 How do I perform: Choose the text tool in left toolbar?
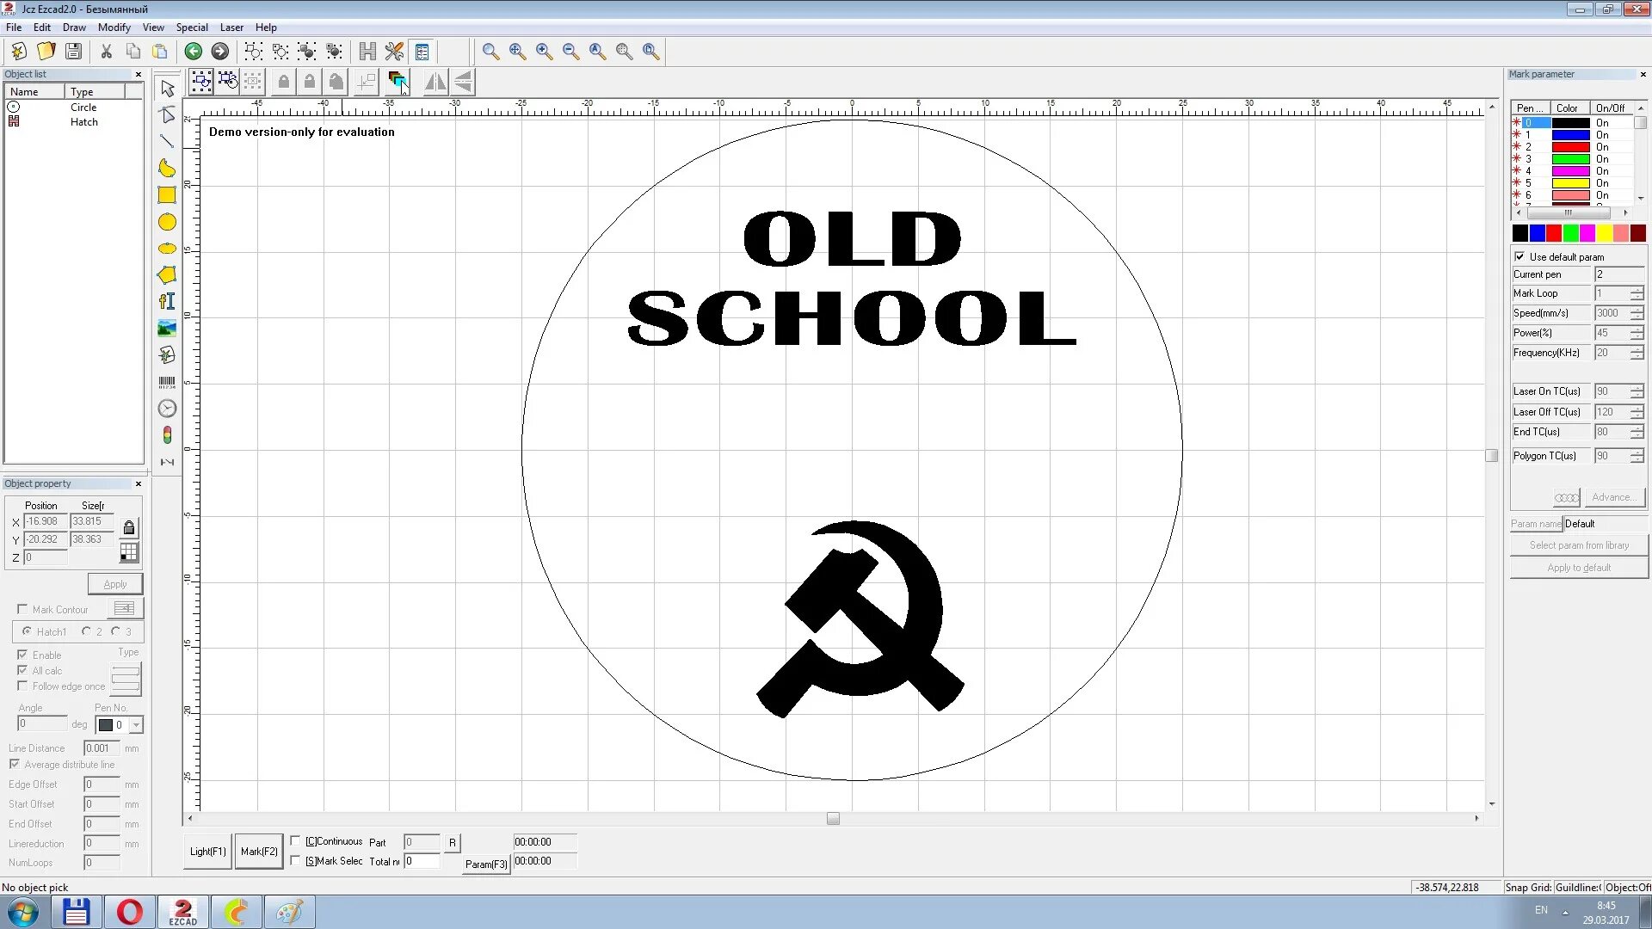point(167,301)
